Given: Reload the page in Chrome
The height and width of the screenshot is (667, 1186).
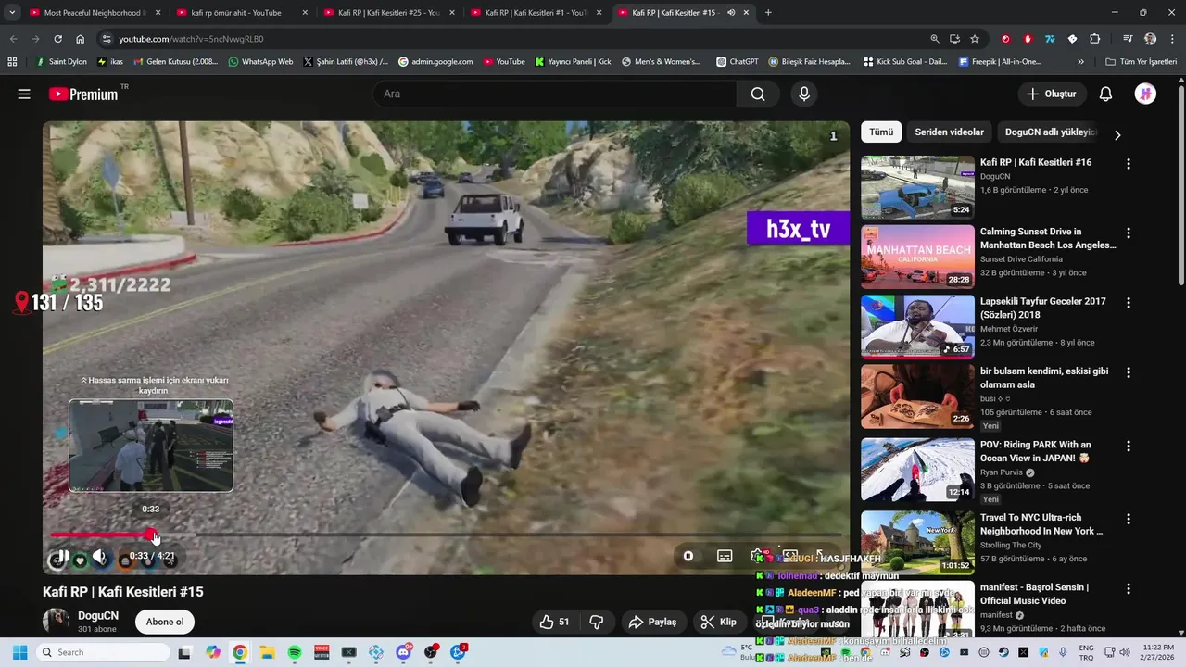Looking at the screenshot, I should coord(57,39).
